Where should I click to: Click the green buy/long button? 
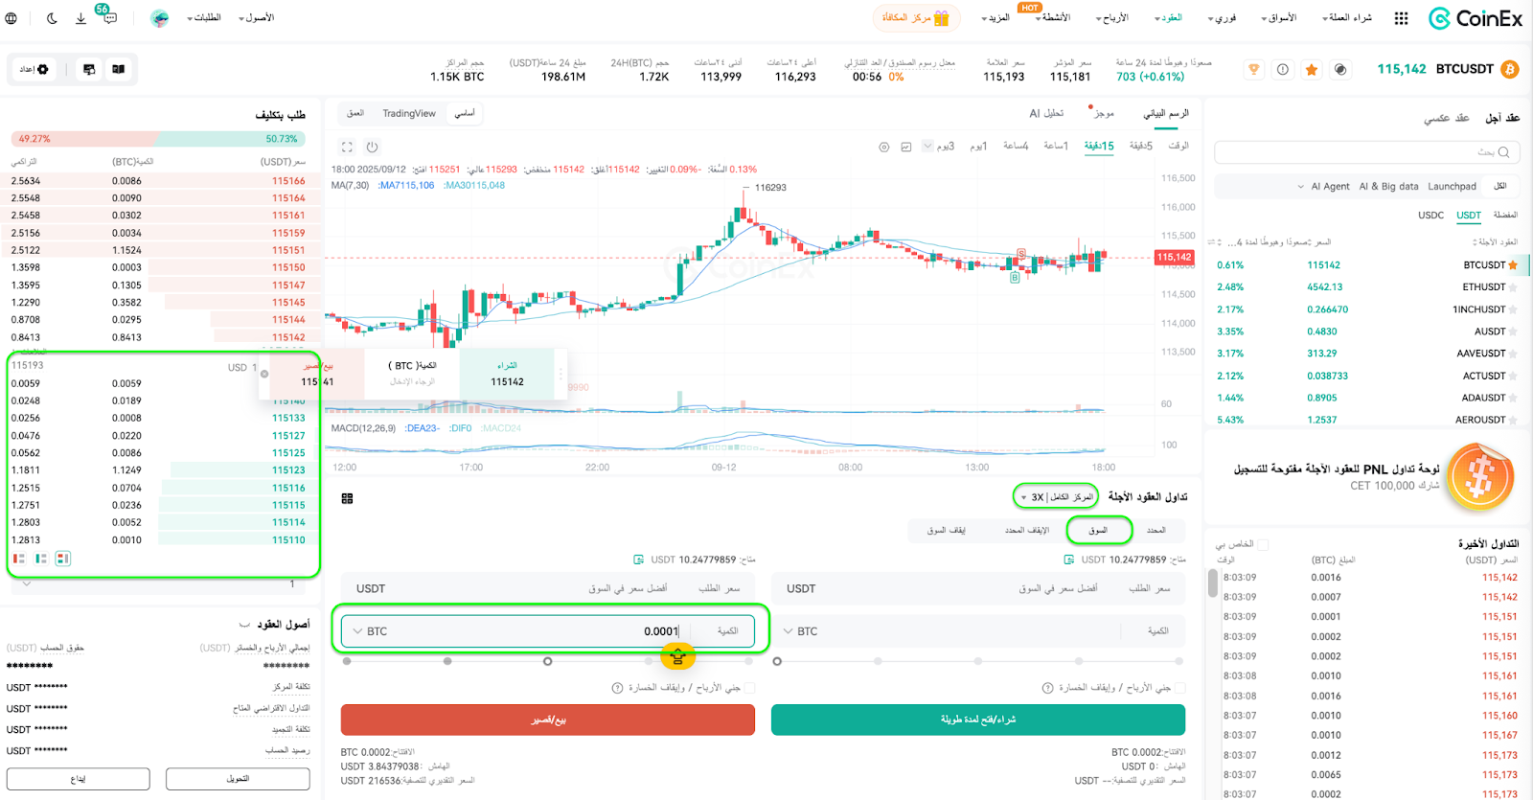[x=978, y=720]
